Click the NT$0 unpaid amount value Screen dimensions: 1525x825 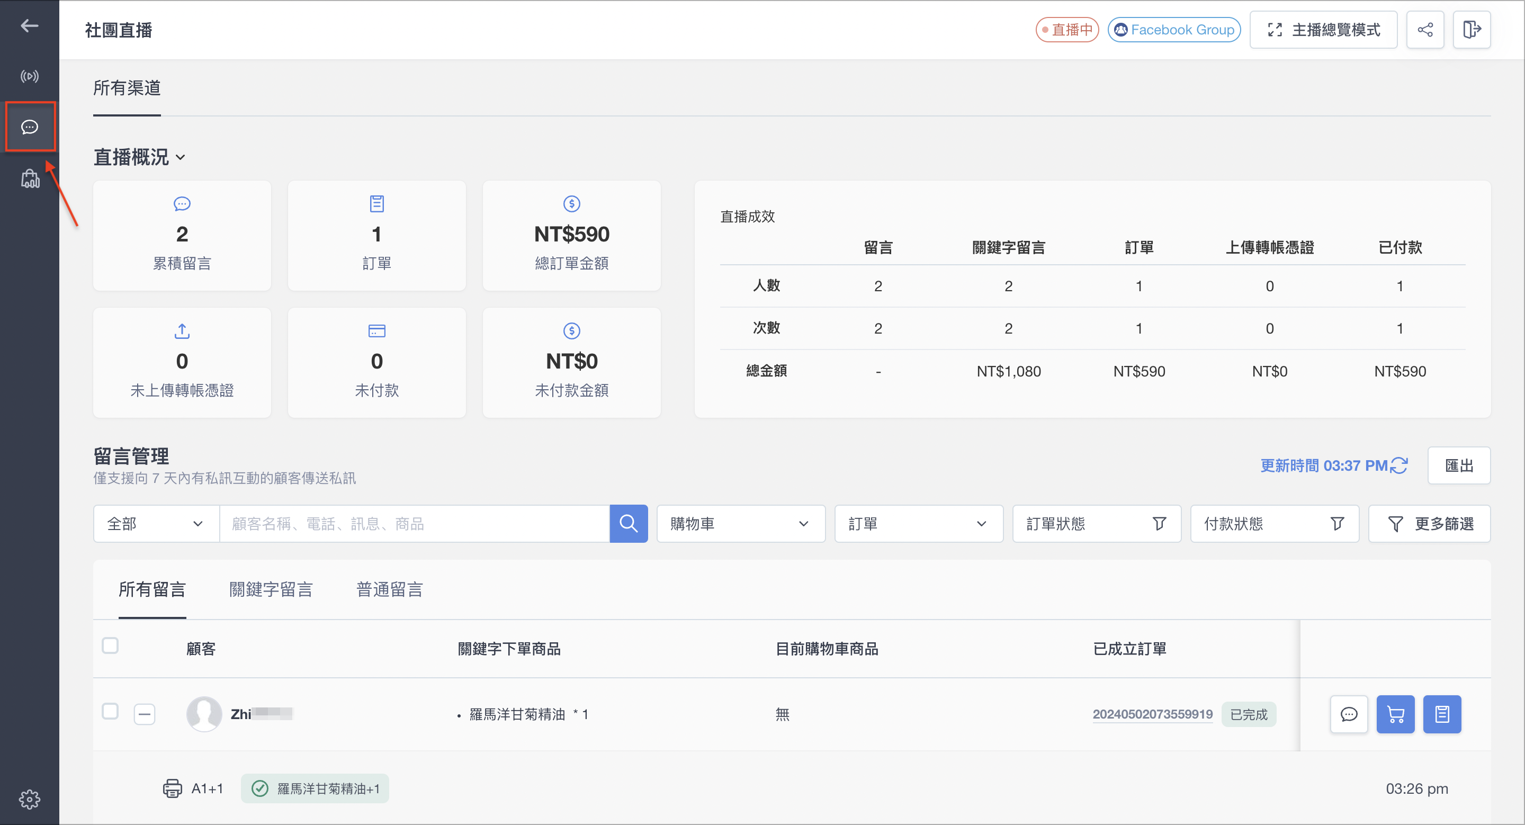pos(571,361)
